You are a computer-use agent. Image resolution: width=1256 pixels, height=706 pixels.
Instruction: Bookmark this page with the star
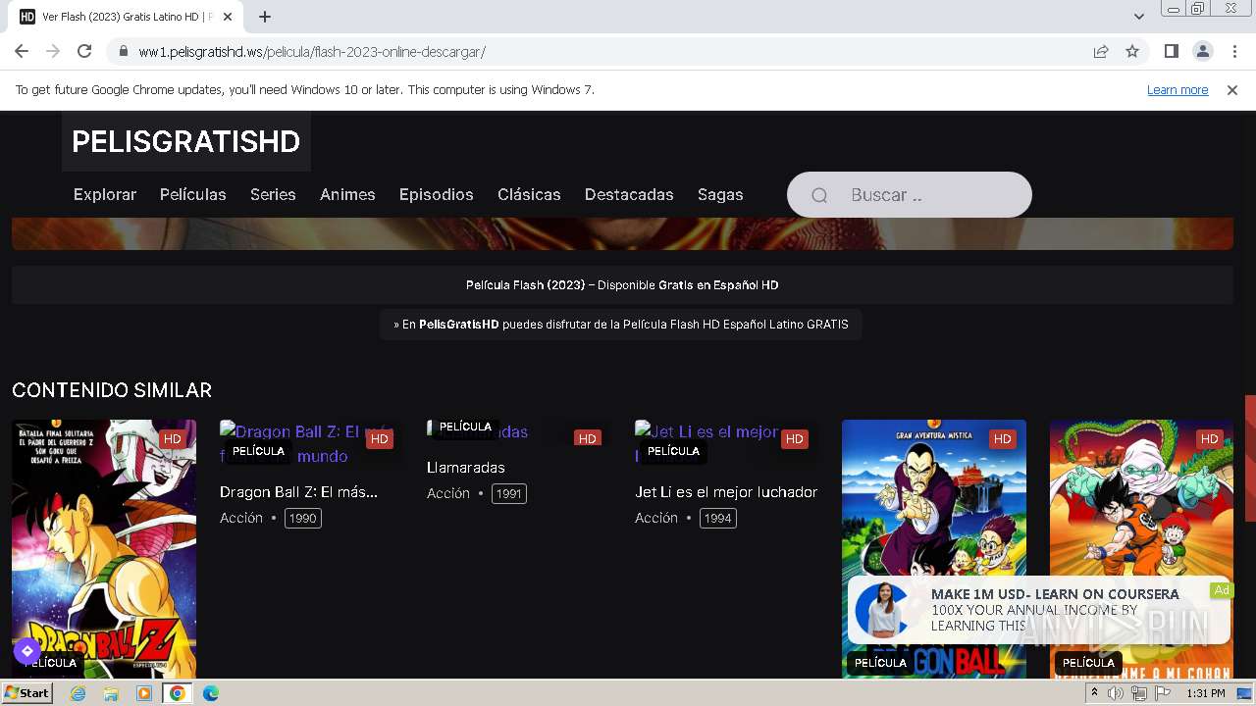click(1132, 51)
